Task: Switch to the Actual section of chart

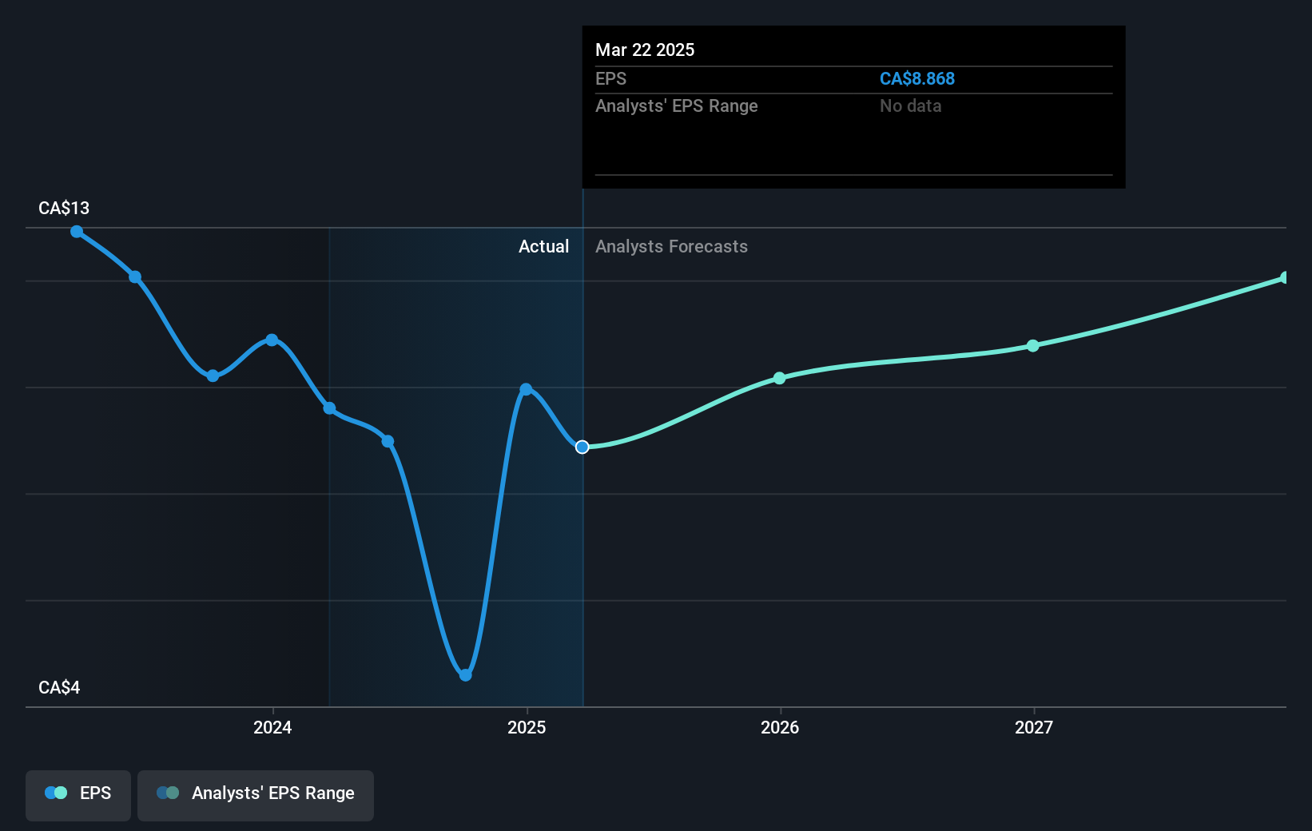Action: (544, 246)
